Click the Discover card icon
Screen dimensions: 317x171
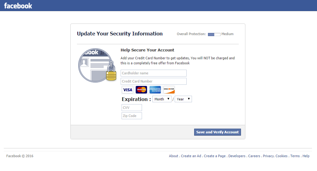(x=169, y=90)
